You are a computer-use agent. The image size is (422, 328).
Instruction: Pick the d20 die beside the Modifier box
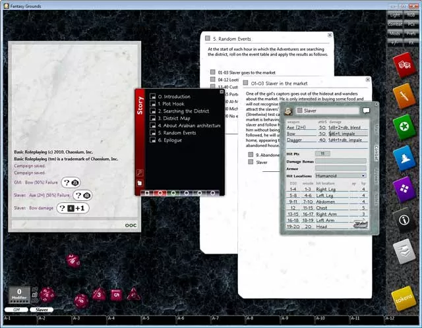pyautogui.click(x=47, y=294)
